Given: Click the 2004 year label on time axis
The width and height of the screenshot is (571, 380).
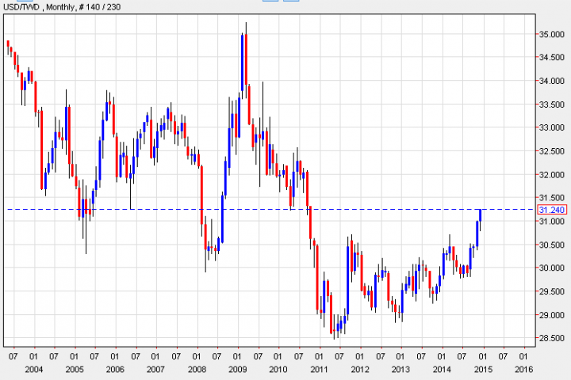Looking at the screenshot, I should click(34, 370).
